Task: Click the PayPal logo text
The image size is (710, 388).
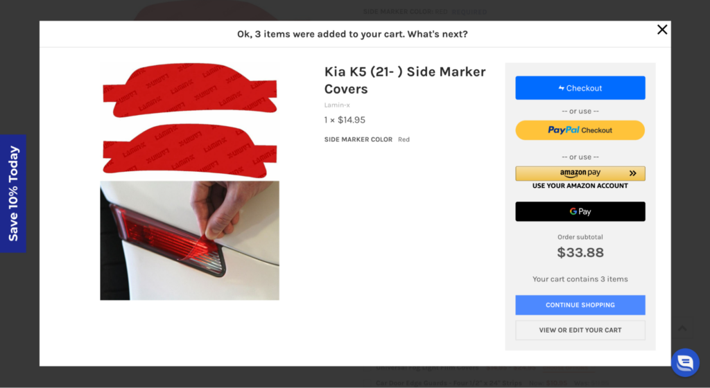Action: click(563, 130)
